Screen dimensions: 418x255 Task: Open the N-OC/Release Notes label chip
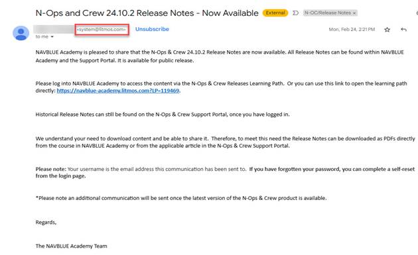click(327, 13)
